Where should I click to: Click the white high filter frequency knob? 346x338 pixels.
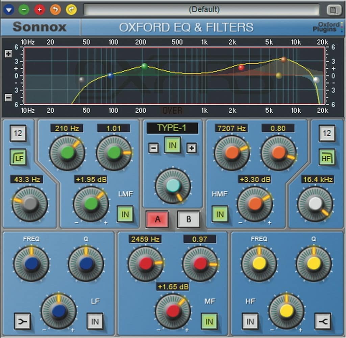pyautogui.click(x=315, y=204)
